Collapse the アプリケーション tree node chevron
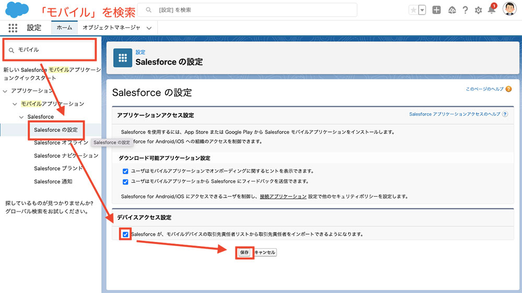This screenshot has width=522, height=293. 5,91
